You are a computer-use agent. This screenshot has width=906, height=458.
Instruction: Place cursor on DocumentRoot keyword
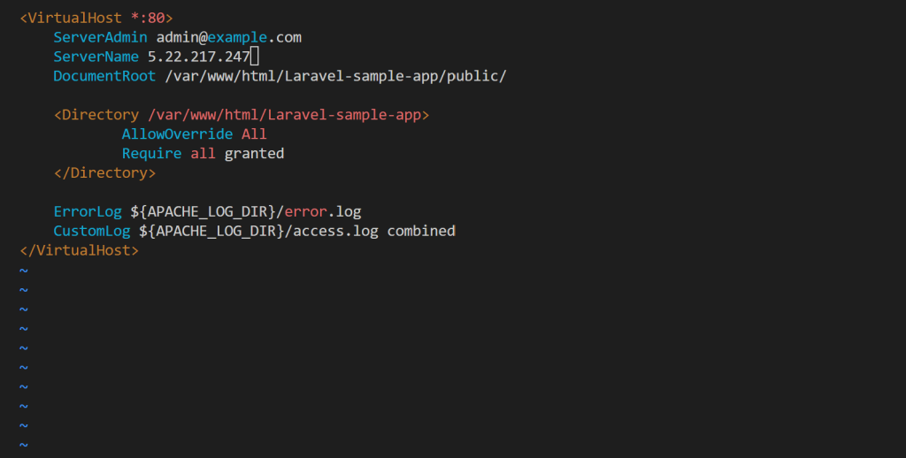104,76
